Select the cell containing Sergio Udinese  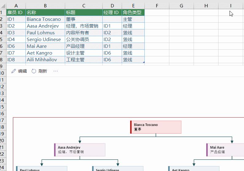(x=45, y=40)
